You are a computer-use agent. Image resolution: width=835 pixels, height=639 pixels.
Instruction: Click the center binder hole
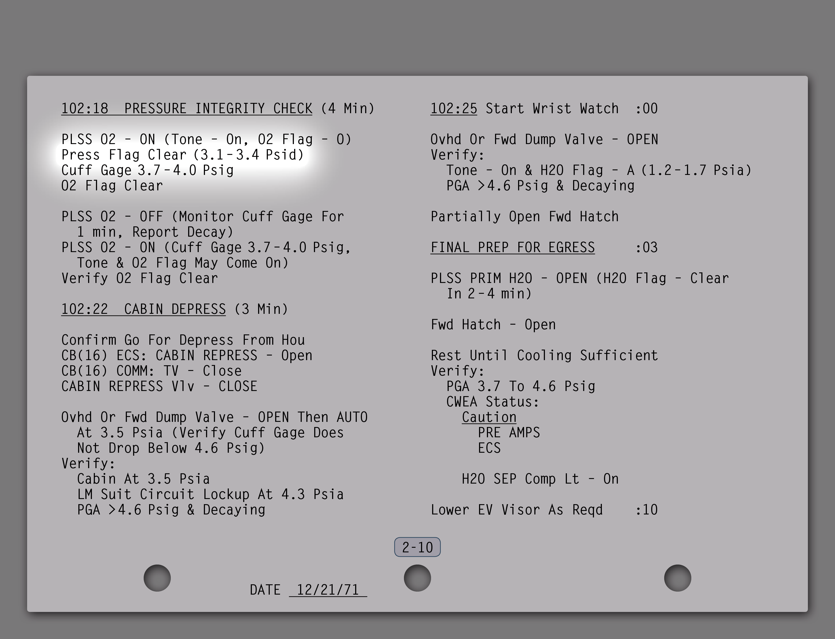click(417, 578)
